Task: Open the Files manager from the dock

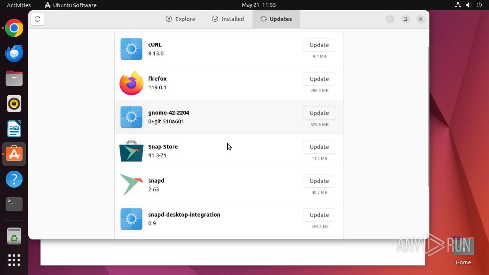Action: pyautogui.click(x=14, y=79)
